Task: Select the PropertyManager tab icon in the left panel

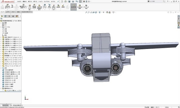Action: point(5,16)
